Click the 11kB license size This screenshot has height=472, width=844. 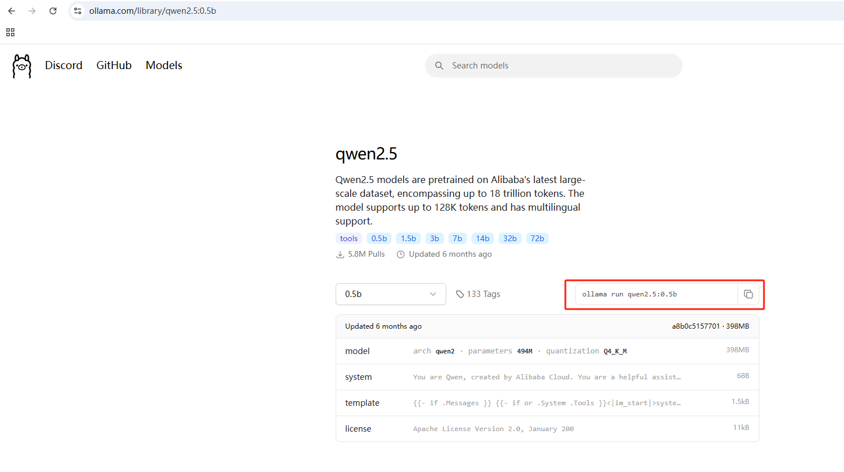pyautogui.click(x=741, y=428)
